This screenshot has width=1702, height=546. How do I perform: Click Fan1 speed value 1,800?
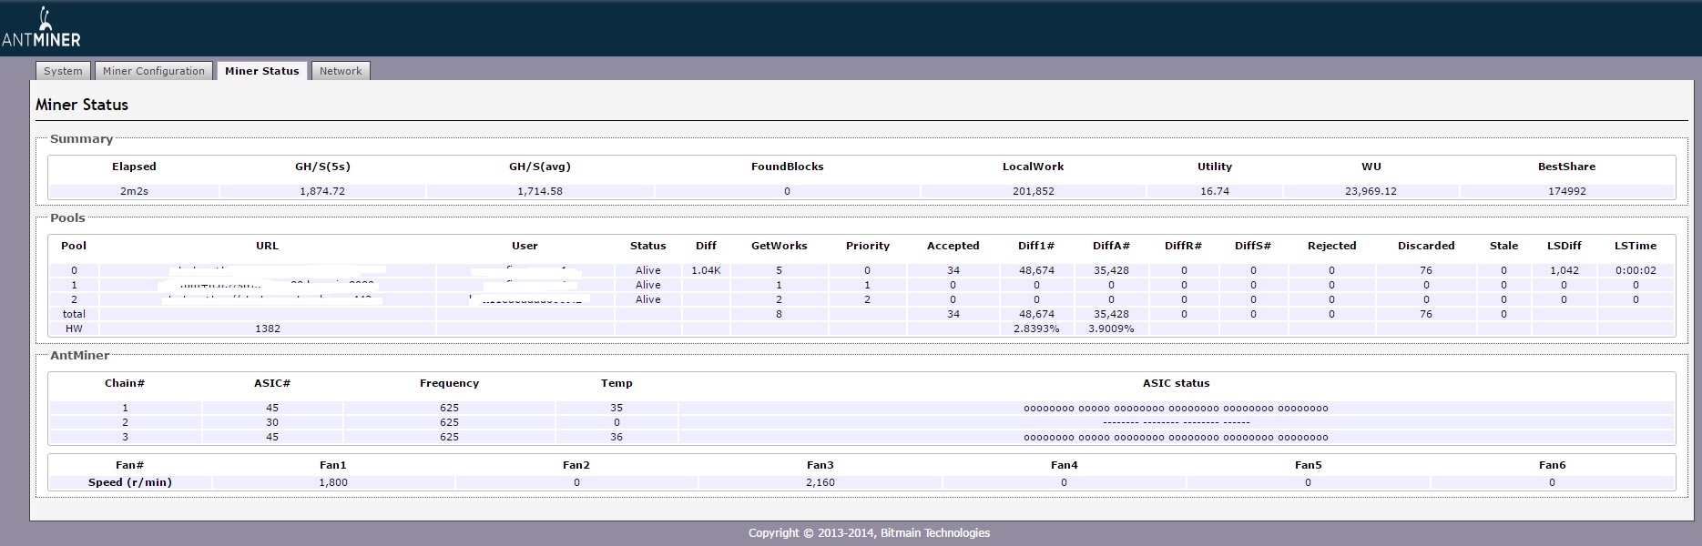coord(333,482)
